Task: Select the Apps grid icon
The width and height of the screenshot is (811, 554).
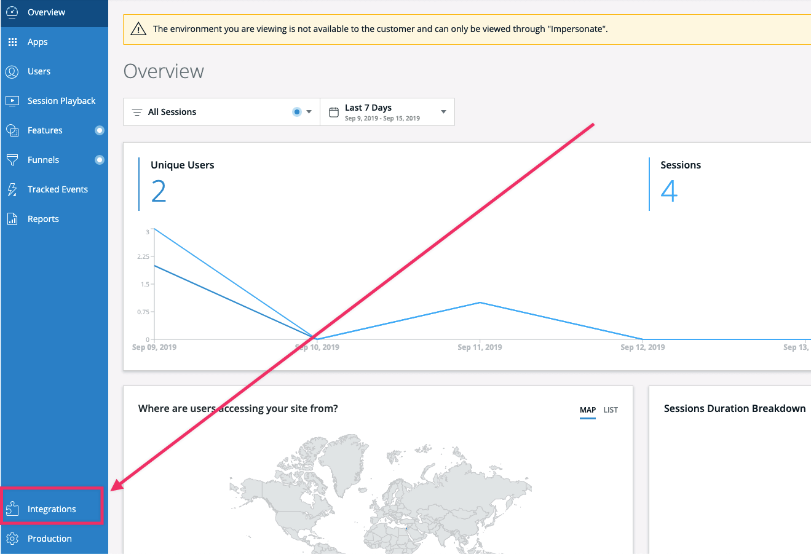Action: coord(12,41)
